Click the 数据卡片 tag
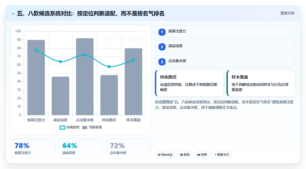This screenshot has width=306, height=169. pos(222,155)
